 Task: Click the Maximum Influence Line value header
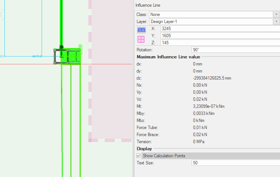[x=168, y=57]
